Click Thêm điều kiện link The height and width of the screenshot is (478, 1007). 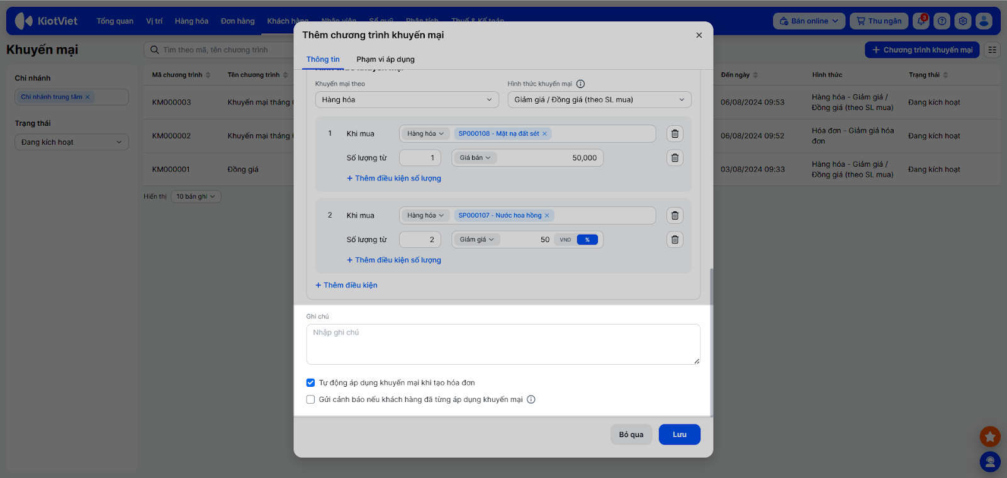(347, 285)
